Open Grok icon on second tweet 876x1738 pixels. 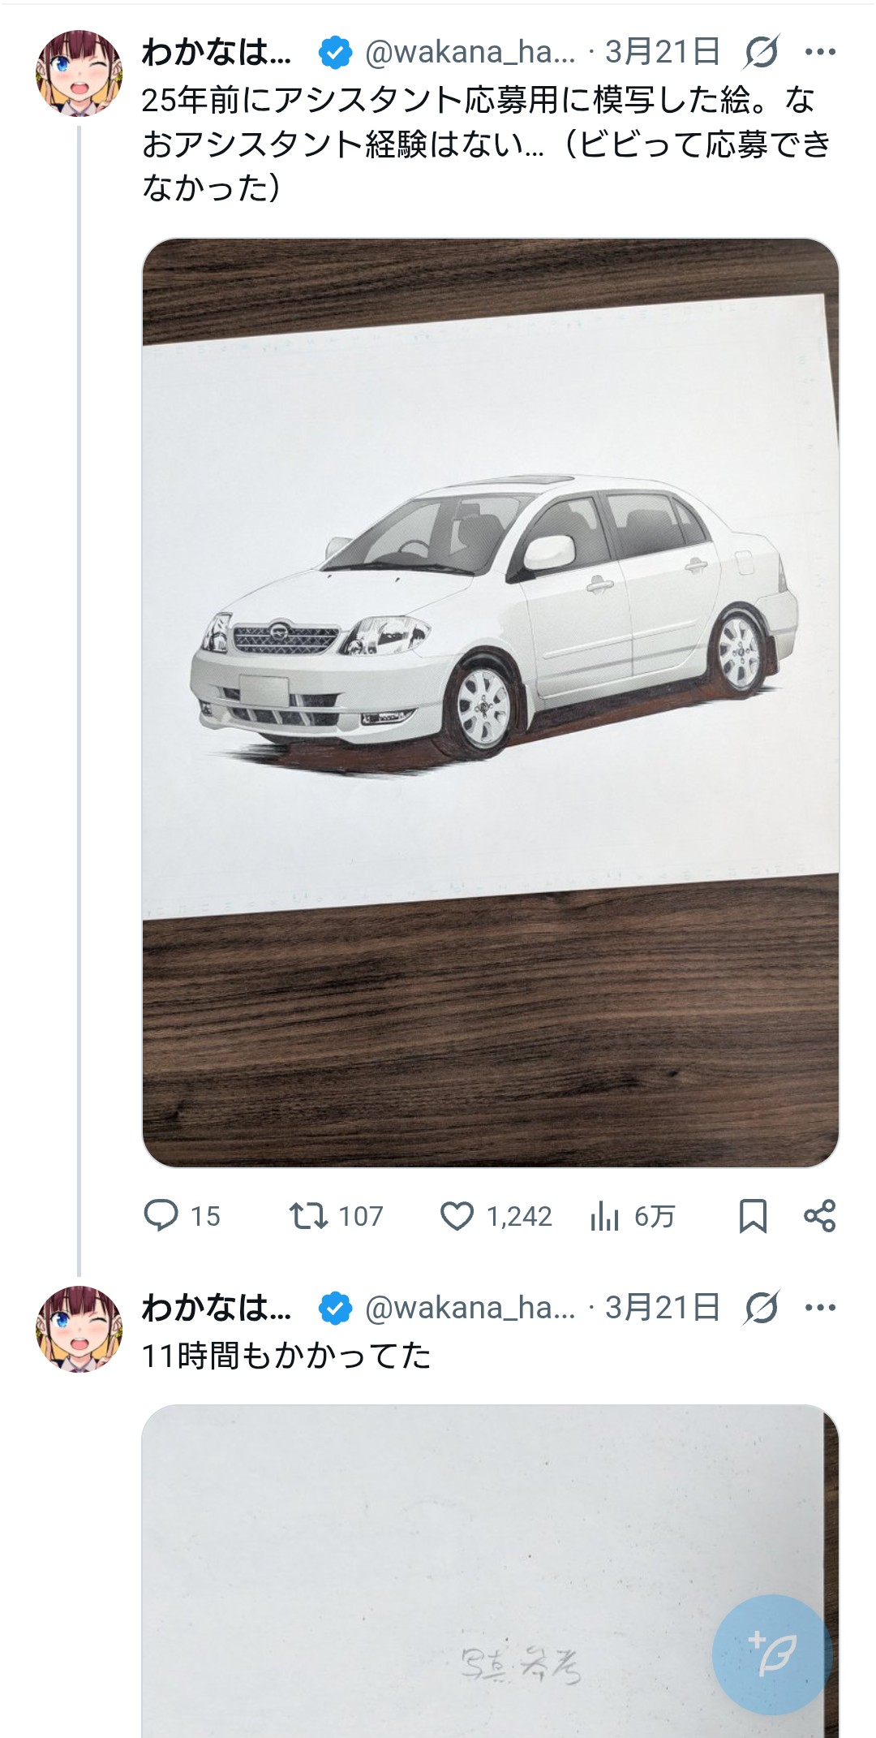point(762,1308)
